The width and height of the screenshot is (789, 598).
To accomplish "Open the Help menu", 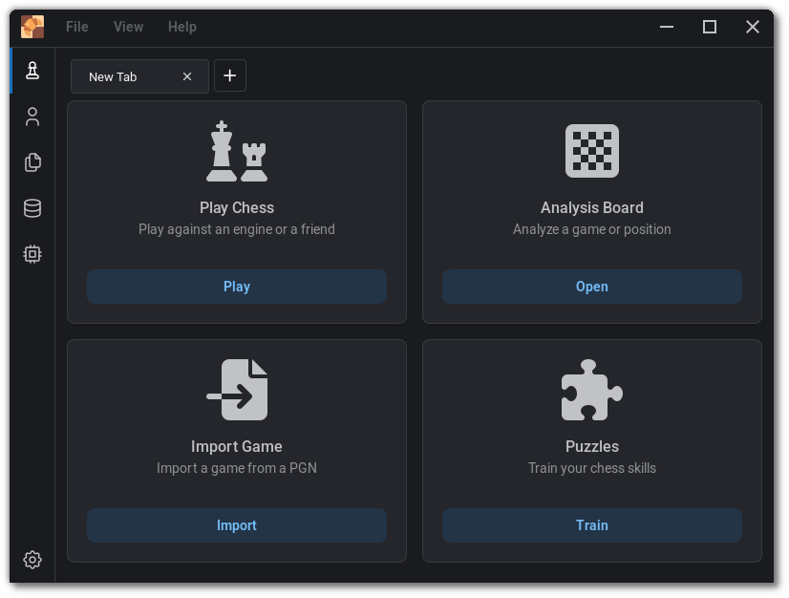I will pos(181,27).
